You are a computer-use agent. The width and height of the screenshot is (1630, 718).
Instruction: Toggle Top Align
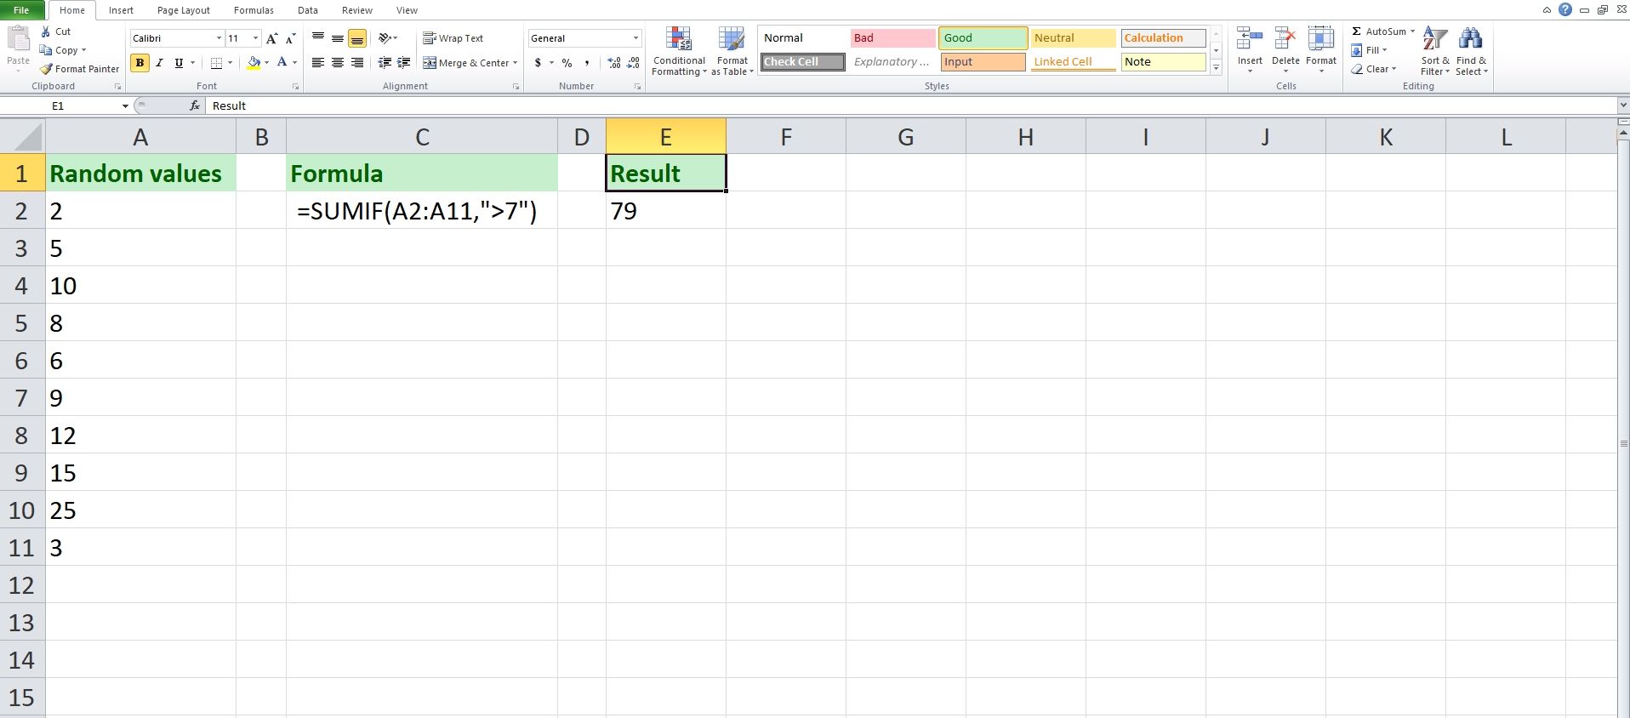tap(318, 38)
